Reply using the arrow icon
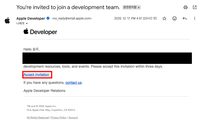This screenshot has height=131, width=202. (185, 18)
